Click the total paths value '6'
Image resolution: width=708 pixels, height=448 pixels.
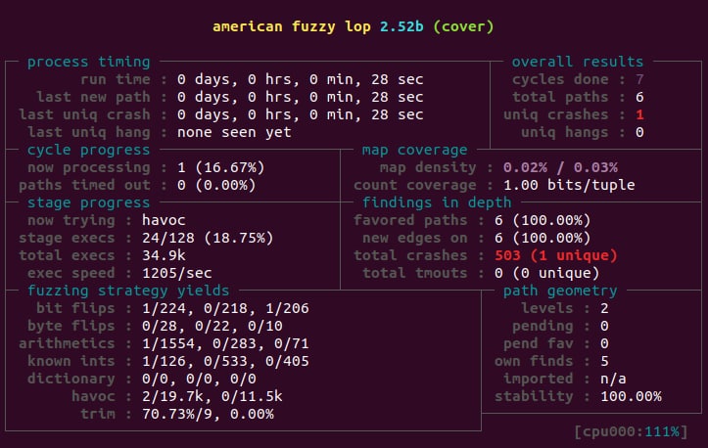[639, 97]
